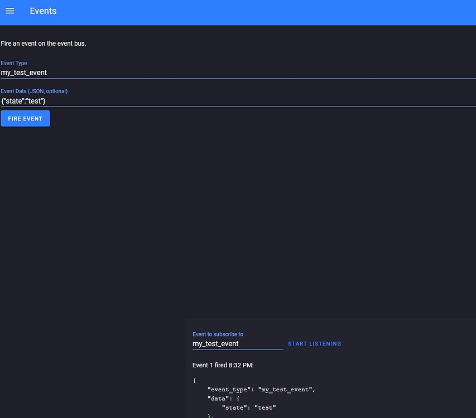This screenshot has width=476, height=418.
Task: Click the FIRE EVENT button
Action: tap(25, 118)
